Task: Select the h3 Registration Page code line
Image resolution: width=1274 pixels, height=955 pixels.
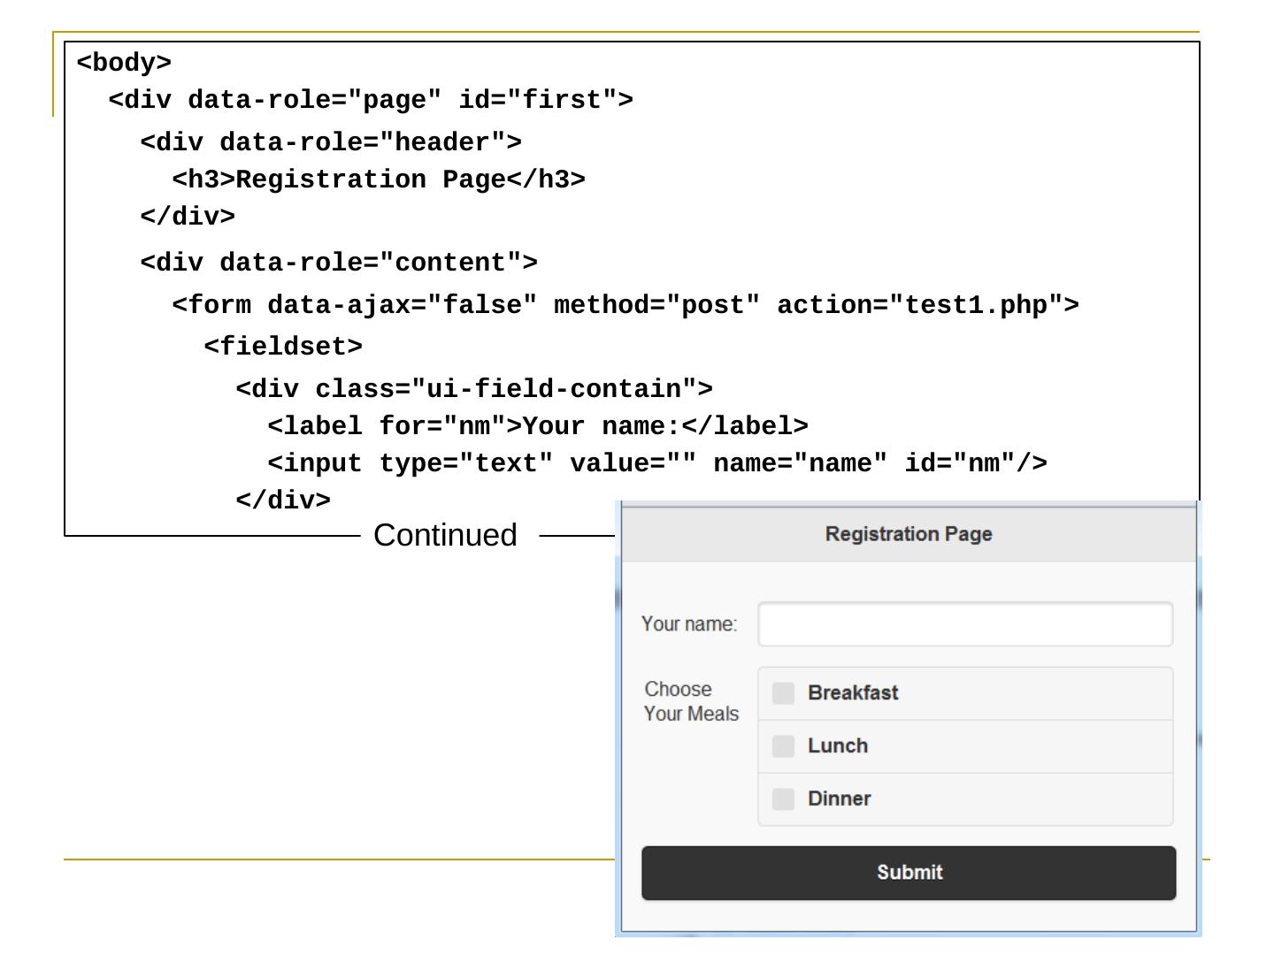Action: click(379, 180)
